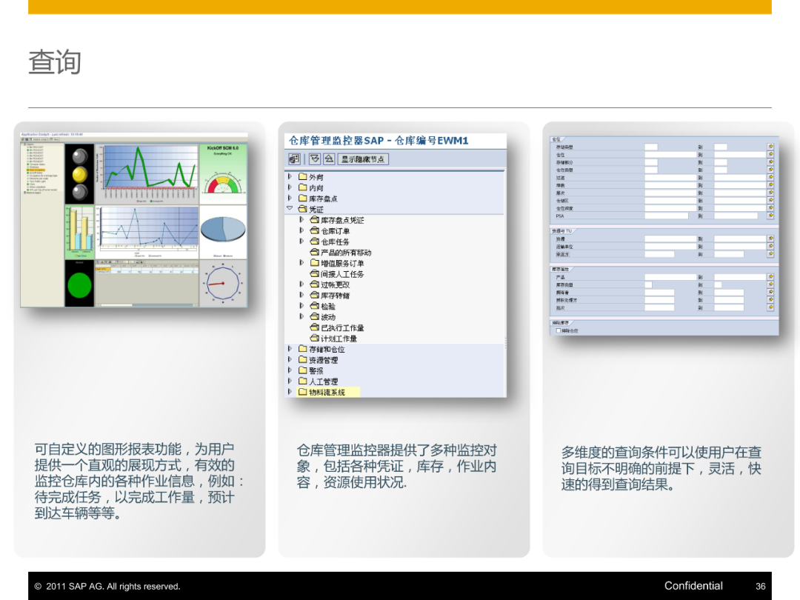Click multiple-selection arrow for the 产品 row
Viewport: 800px width, 600px height.
(x=770, y=276)
